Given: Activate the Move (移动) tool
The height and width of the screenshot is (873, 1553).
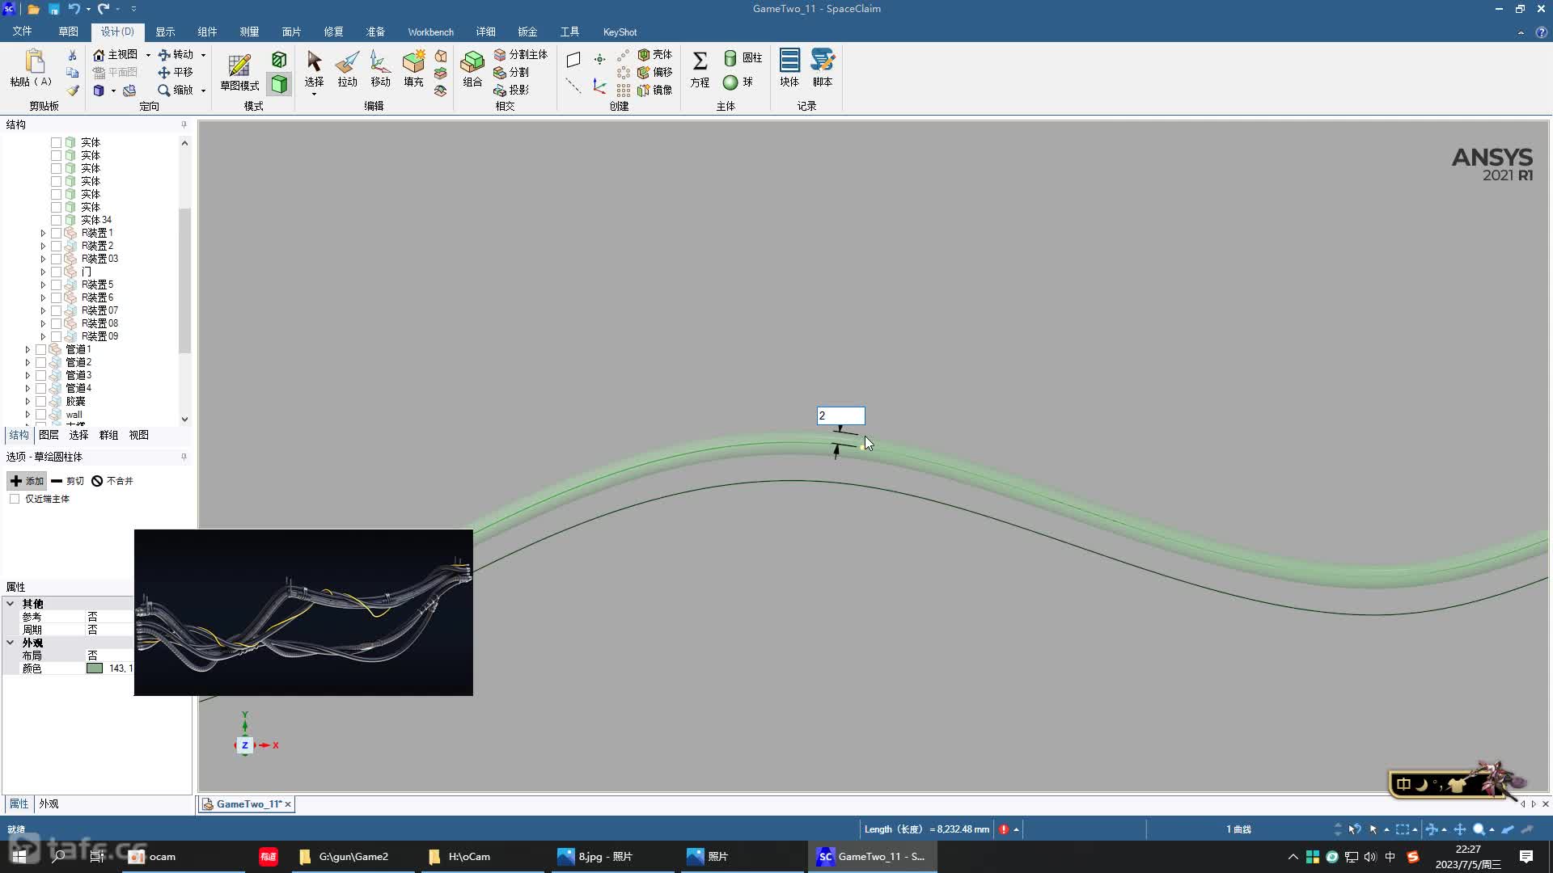Looking at the screenshot, I should (x=380, y=69).
